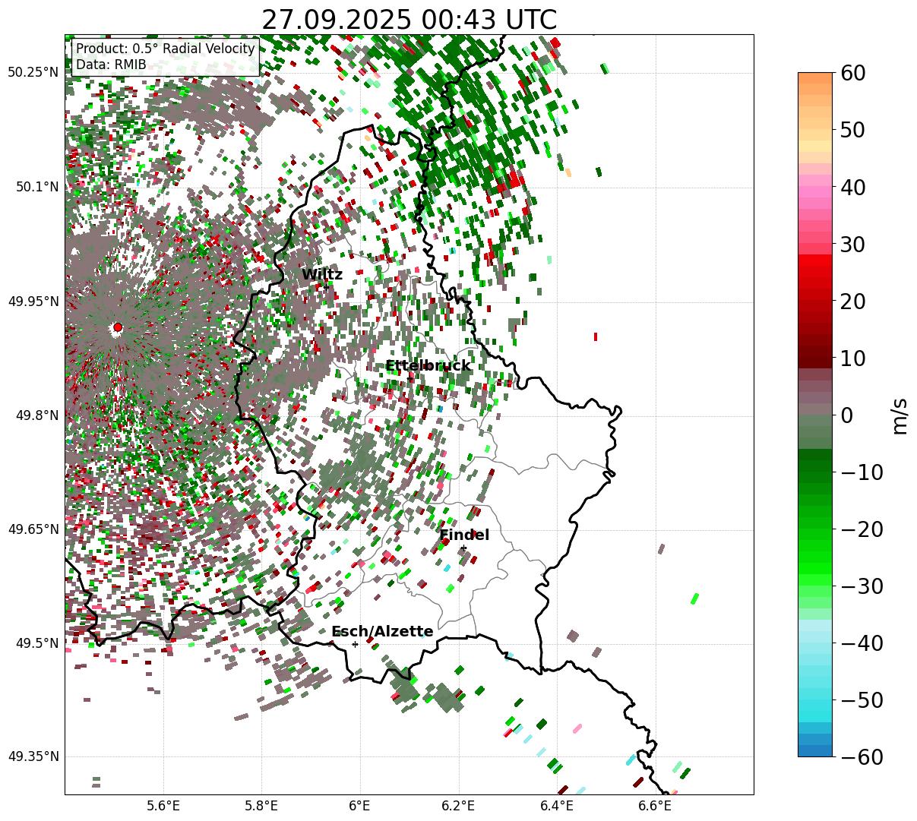The height and width of the screenshot is (821, 917).
Task: Click the Esch/Alzette location cross marker
Action: coord(355,644)
